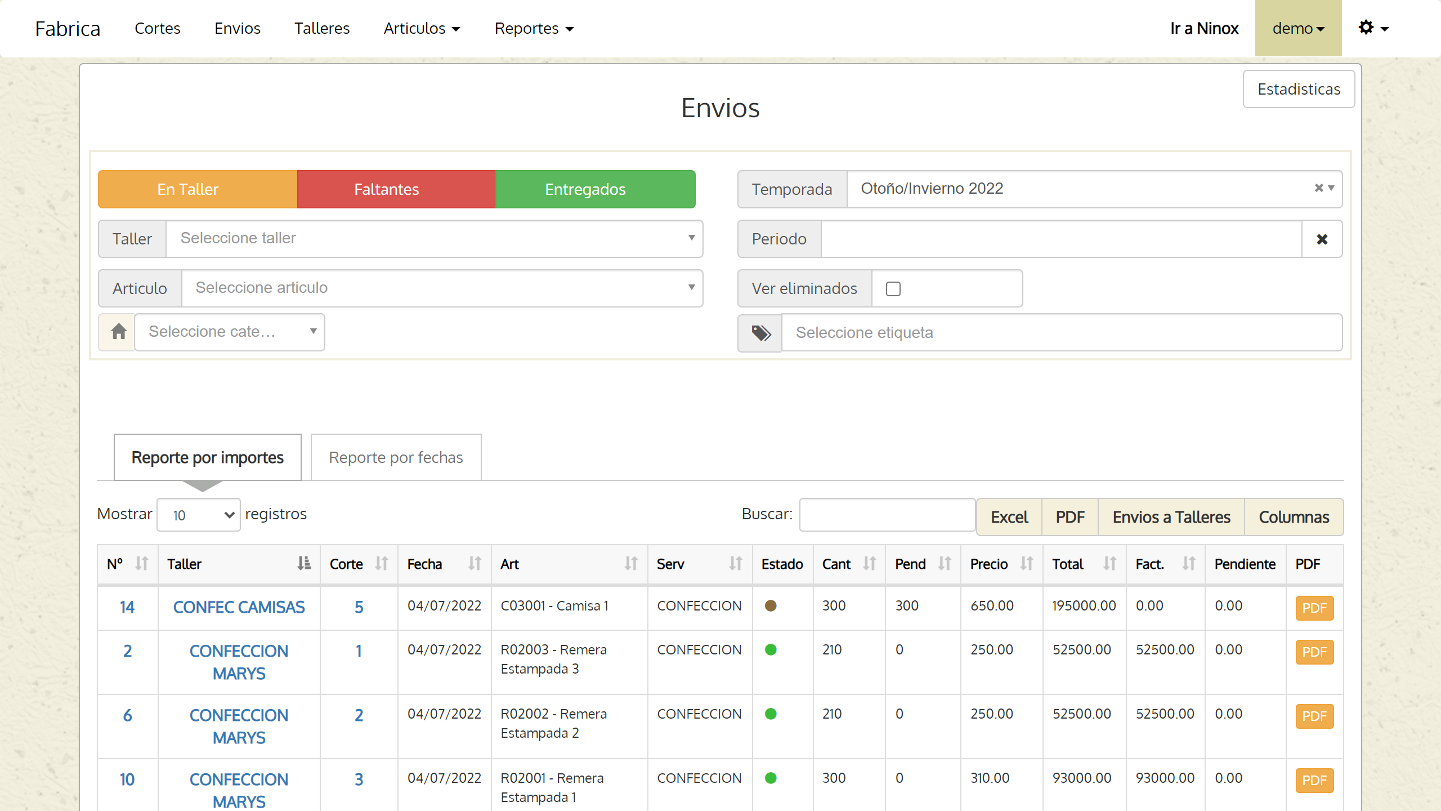Open corte 5 link
Image resolution: width=1441 pixels, height=811 pixels.
359,607
